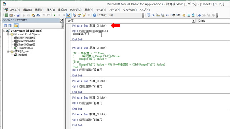Open the Project Explorer icon
The height and width of the screenshot is (129, 230).
(x=74, y=15)
